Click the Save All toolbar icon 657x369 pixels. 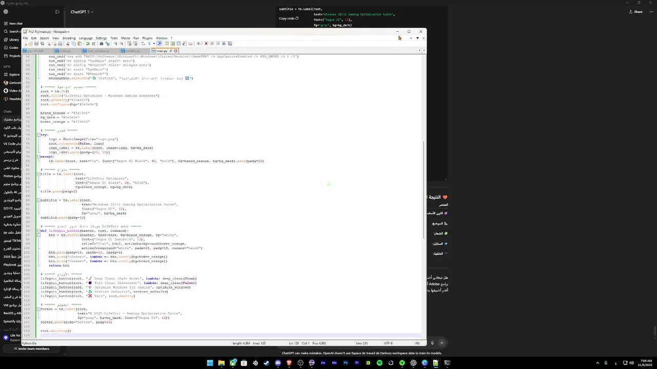[x=42, y=44]
